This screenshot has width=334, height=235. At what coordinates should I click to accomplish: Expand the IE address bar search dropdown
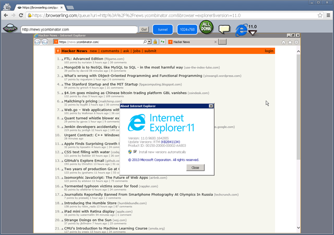[148, 42]
